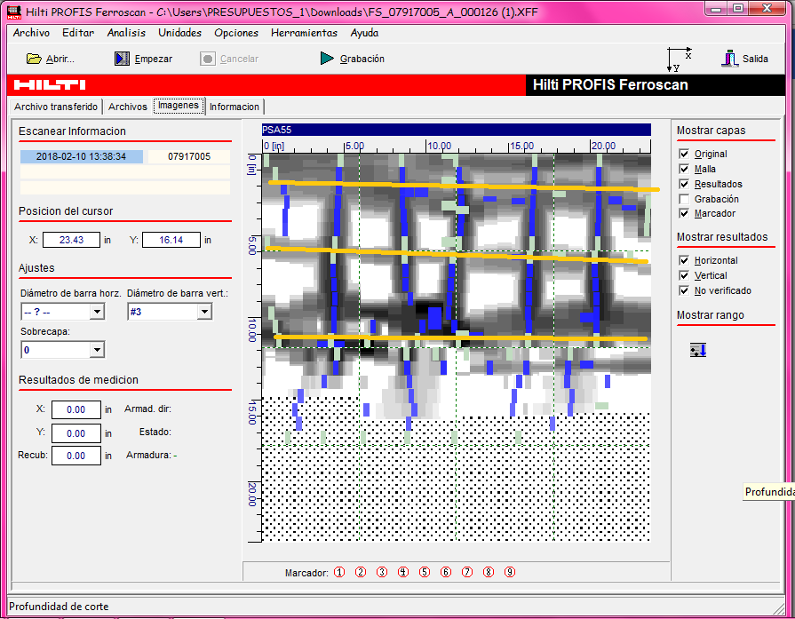Select marker number 5 circle
Screen dimensions: 795x619
click(x=425, y=573)
